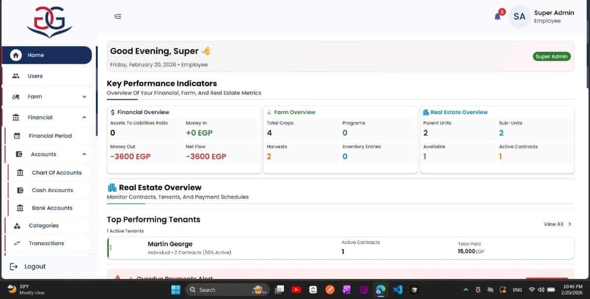Screen dimensions: 590x299
Task: Open YouTube from the taskbar
Action: [x=296, y=290]
